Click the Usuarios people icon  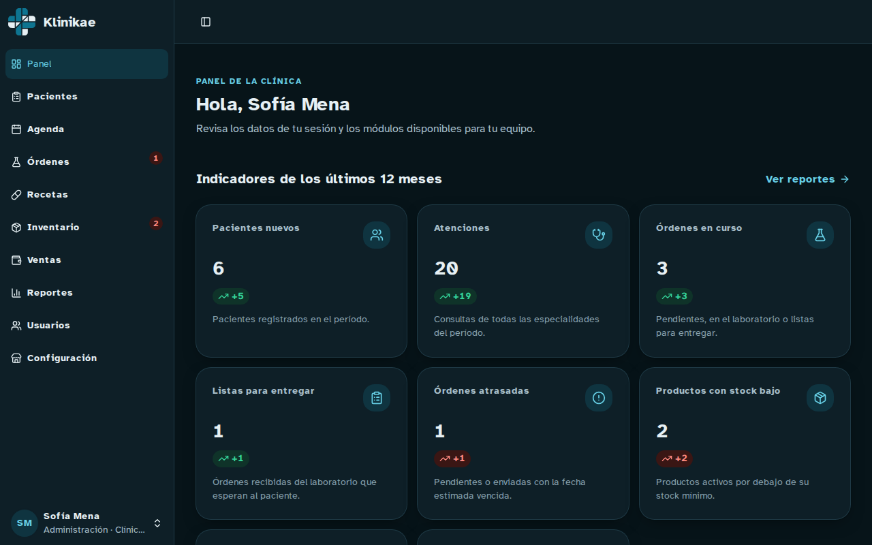pos(16,326)
